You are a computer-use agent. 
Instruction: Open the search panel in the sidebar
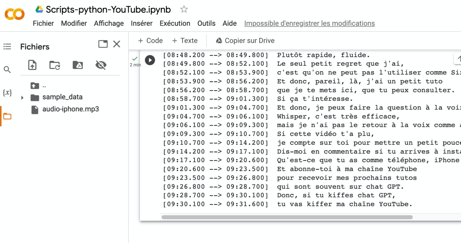click(x=7, y=69)
